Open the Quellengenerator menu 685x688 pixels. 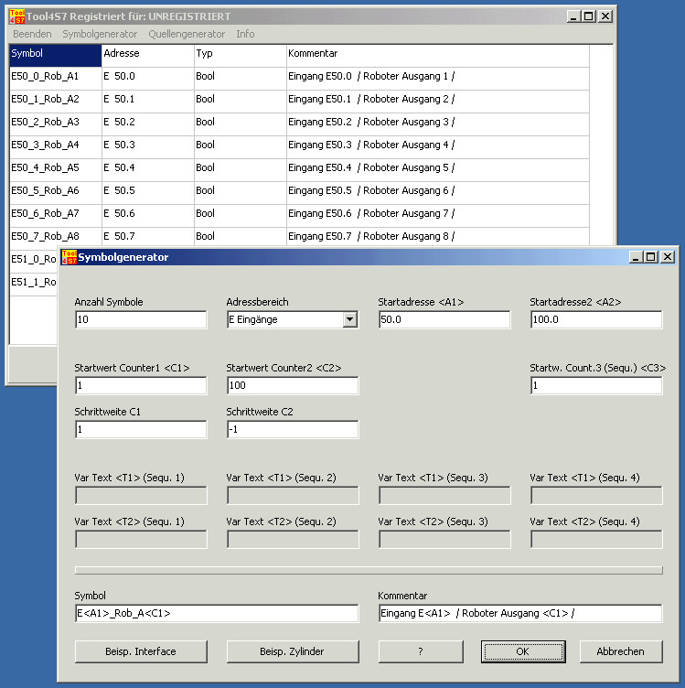point(187,34)
